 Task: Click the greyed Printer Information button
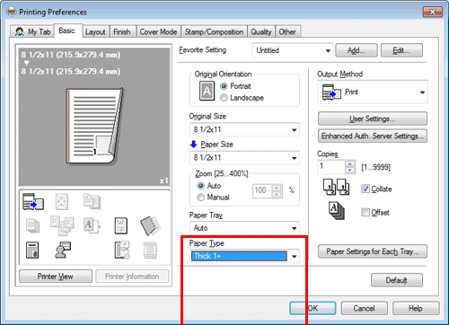(x=132, y=277)
